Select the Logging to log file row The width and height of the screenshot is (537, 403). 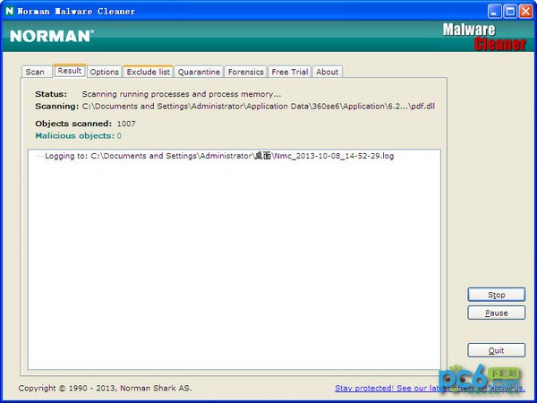click(219, 156)
